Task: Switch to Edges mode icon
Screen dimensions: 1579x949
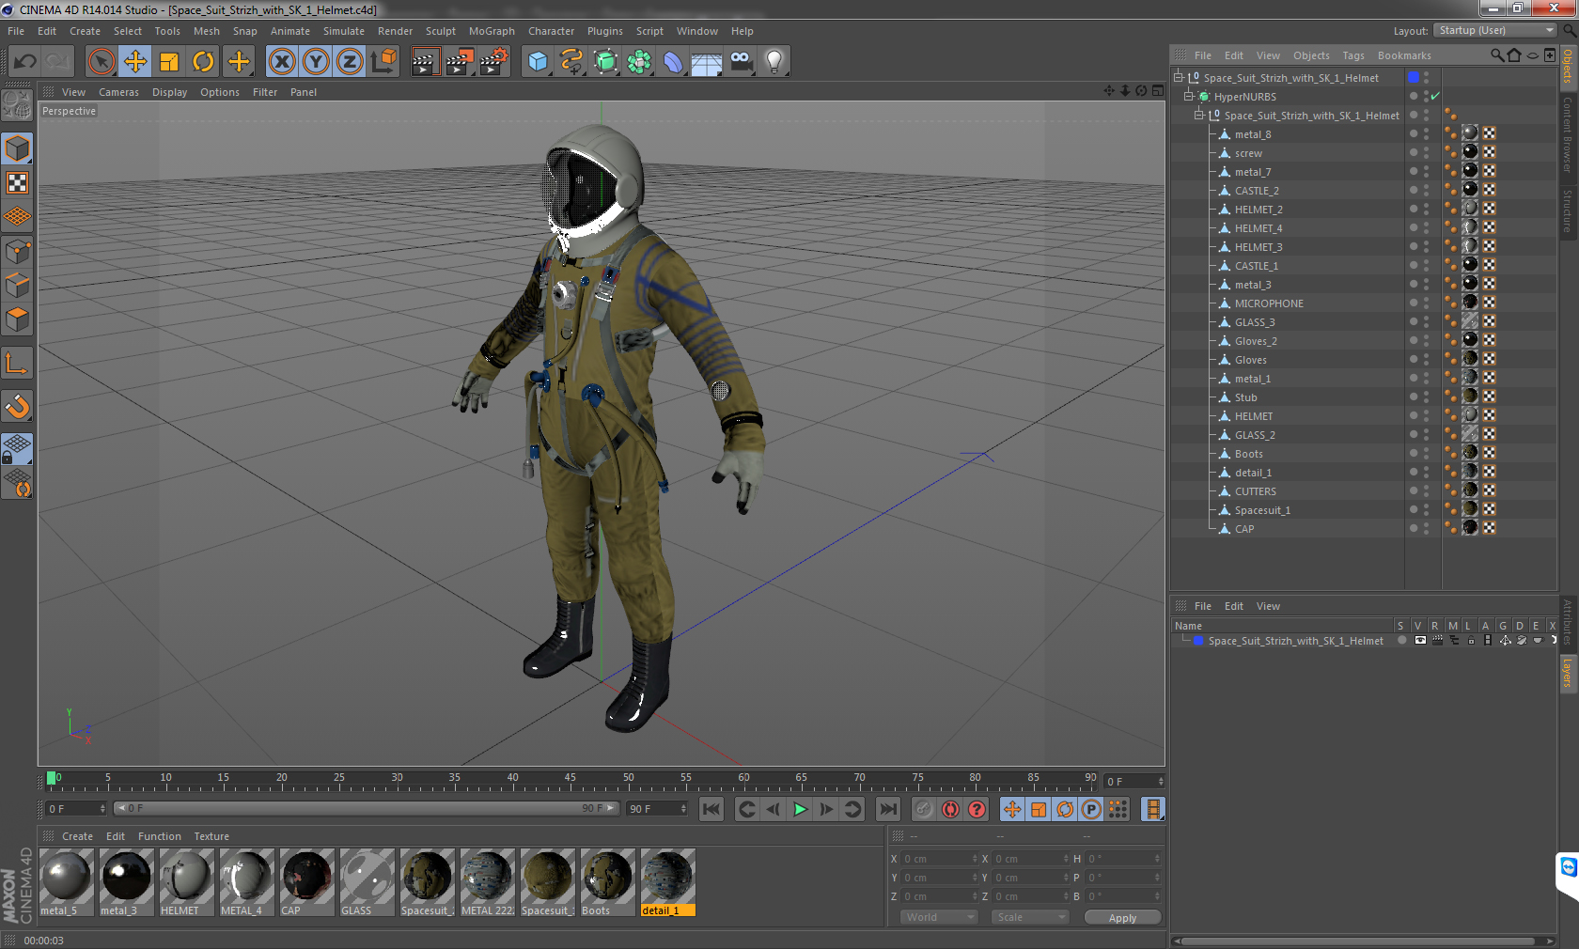Action: pyautogui.click(x=18, y=286)
